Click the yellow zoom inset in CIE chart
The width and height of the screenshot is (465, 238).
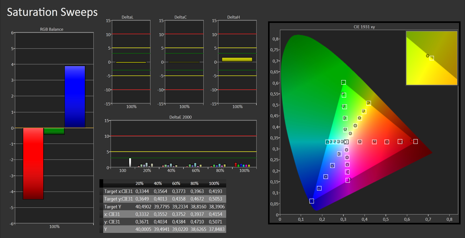tap(431, 58)
